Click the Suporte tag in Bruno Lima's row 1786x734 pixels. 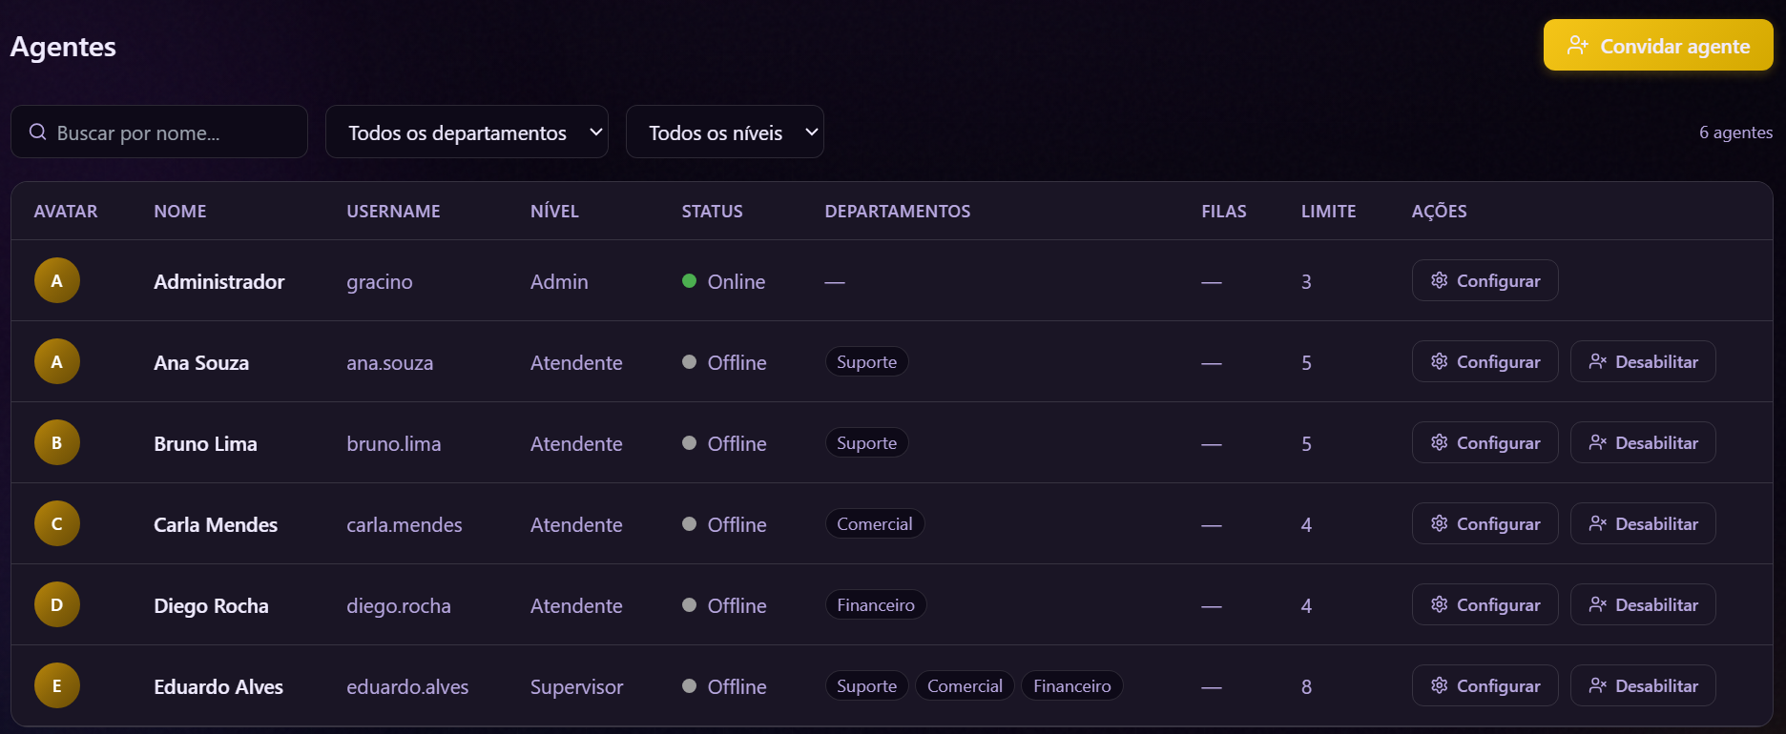point(866,443)
